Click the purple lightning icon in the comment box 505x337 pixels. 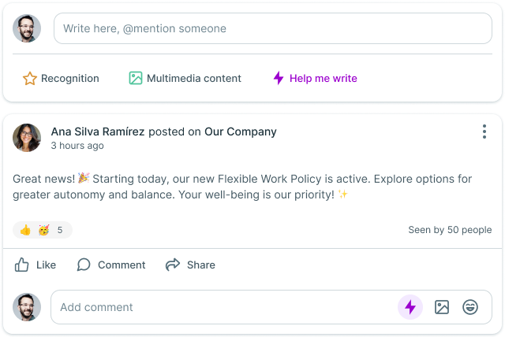click(410, 307)
